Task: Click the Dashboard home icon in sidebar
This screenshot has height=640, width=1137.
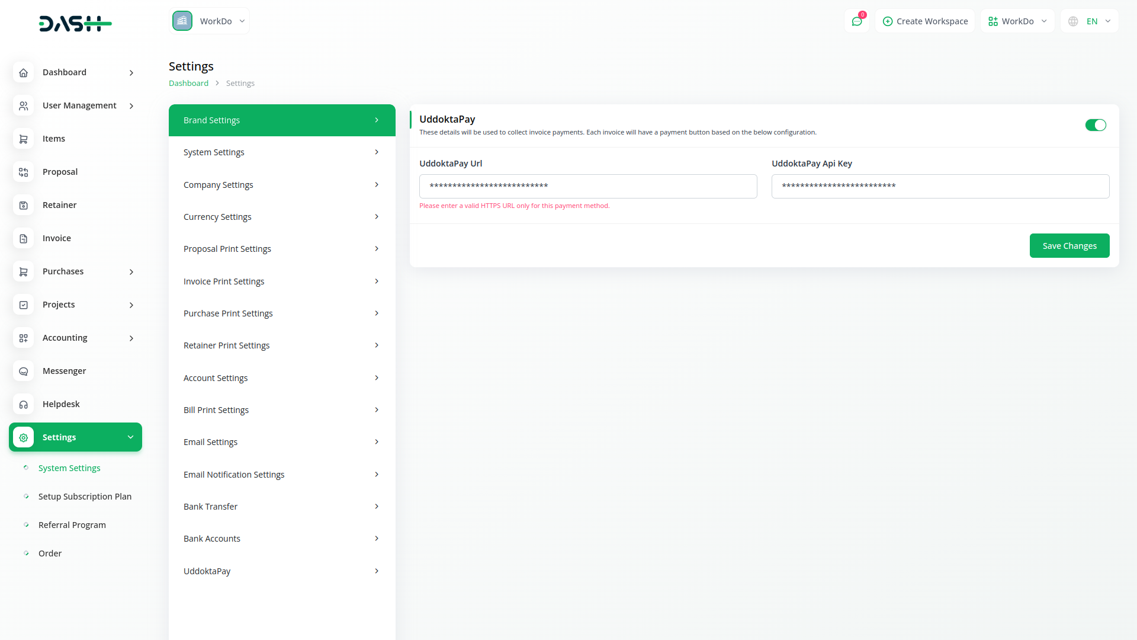Action: tap(23, 72)
